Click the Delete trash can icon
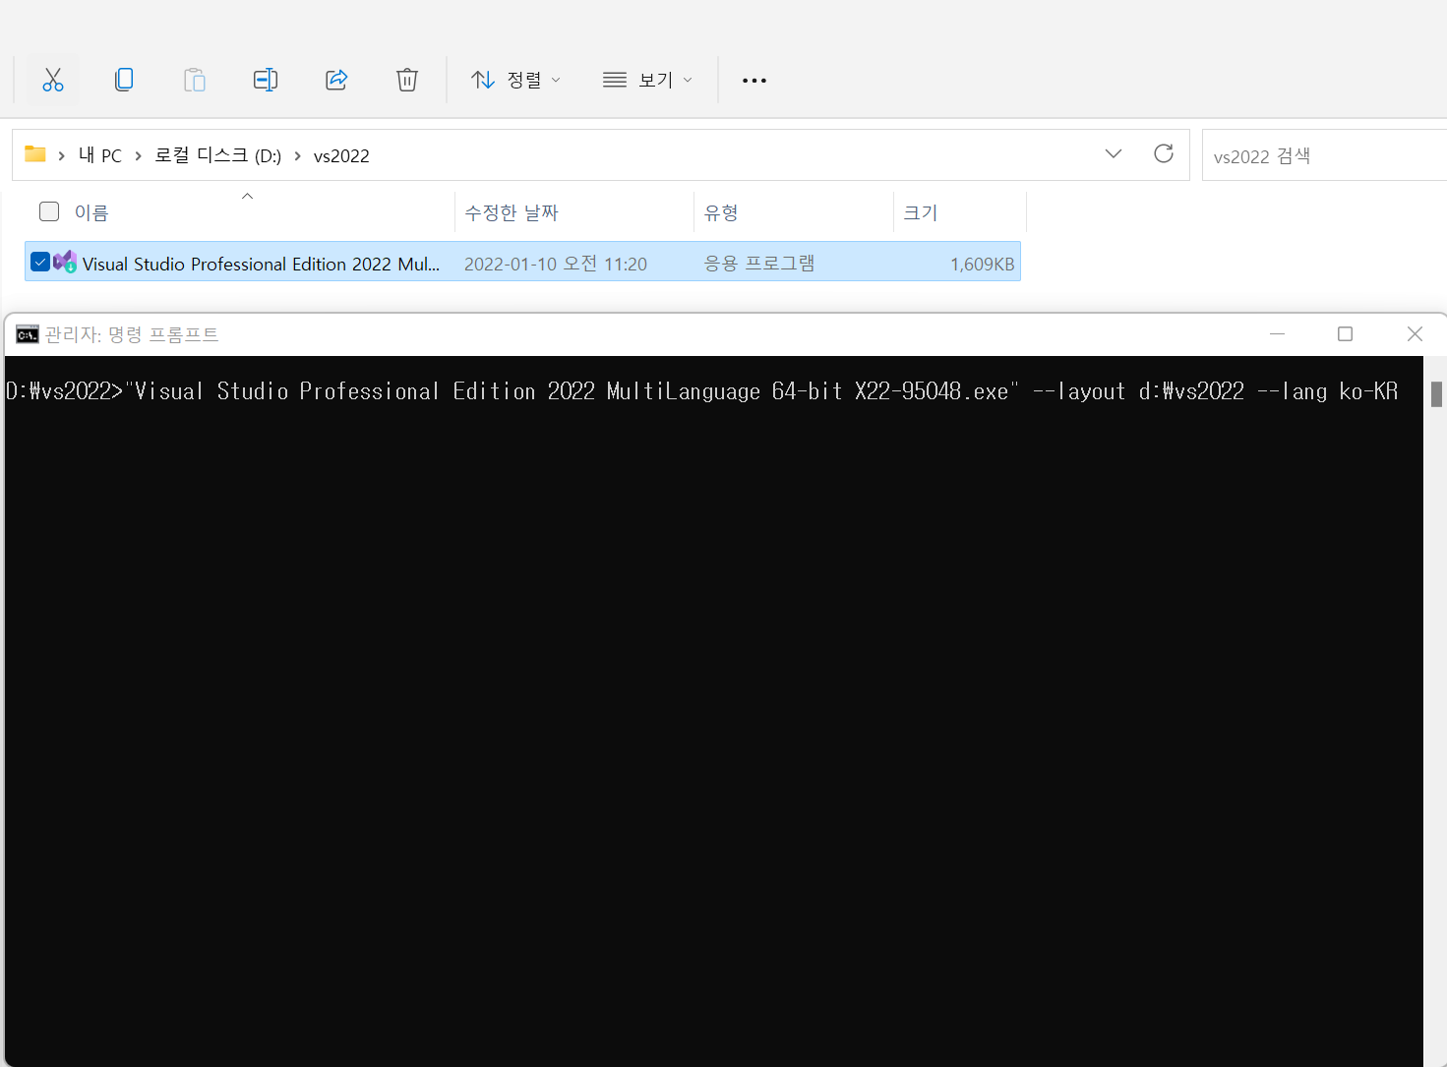The width and height of the screenshot is (1447, 1067). [407, 80]
